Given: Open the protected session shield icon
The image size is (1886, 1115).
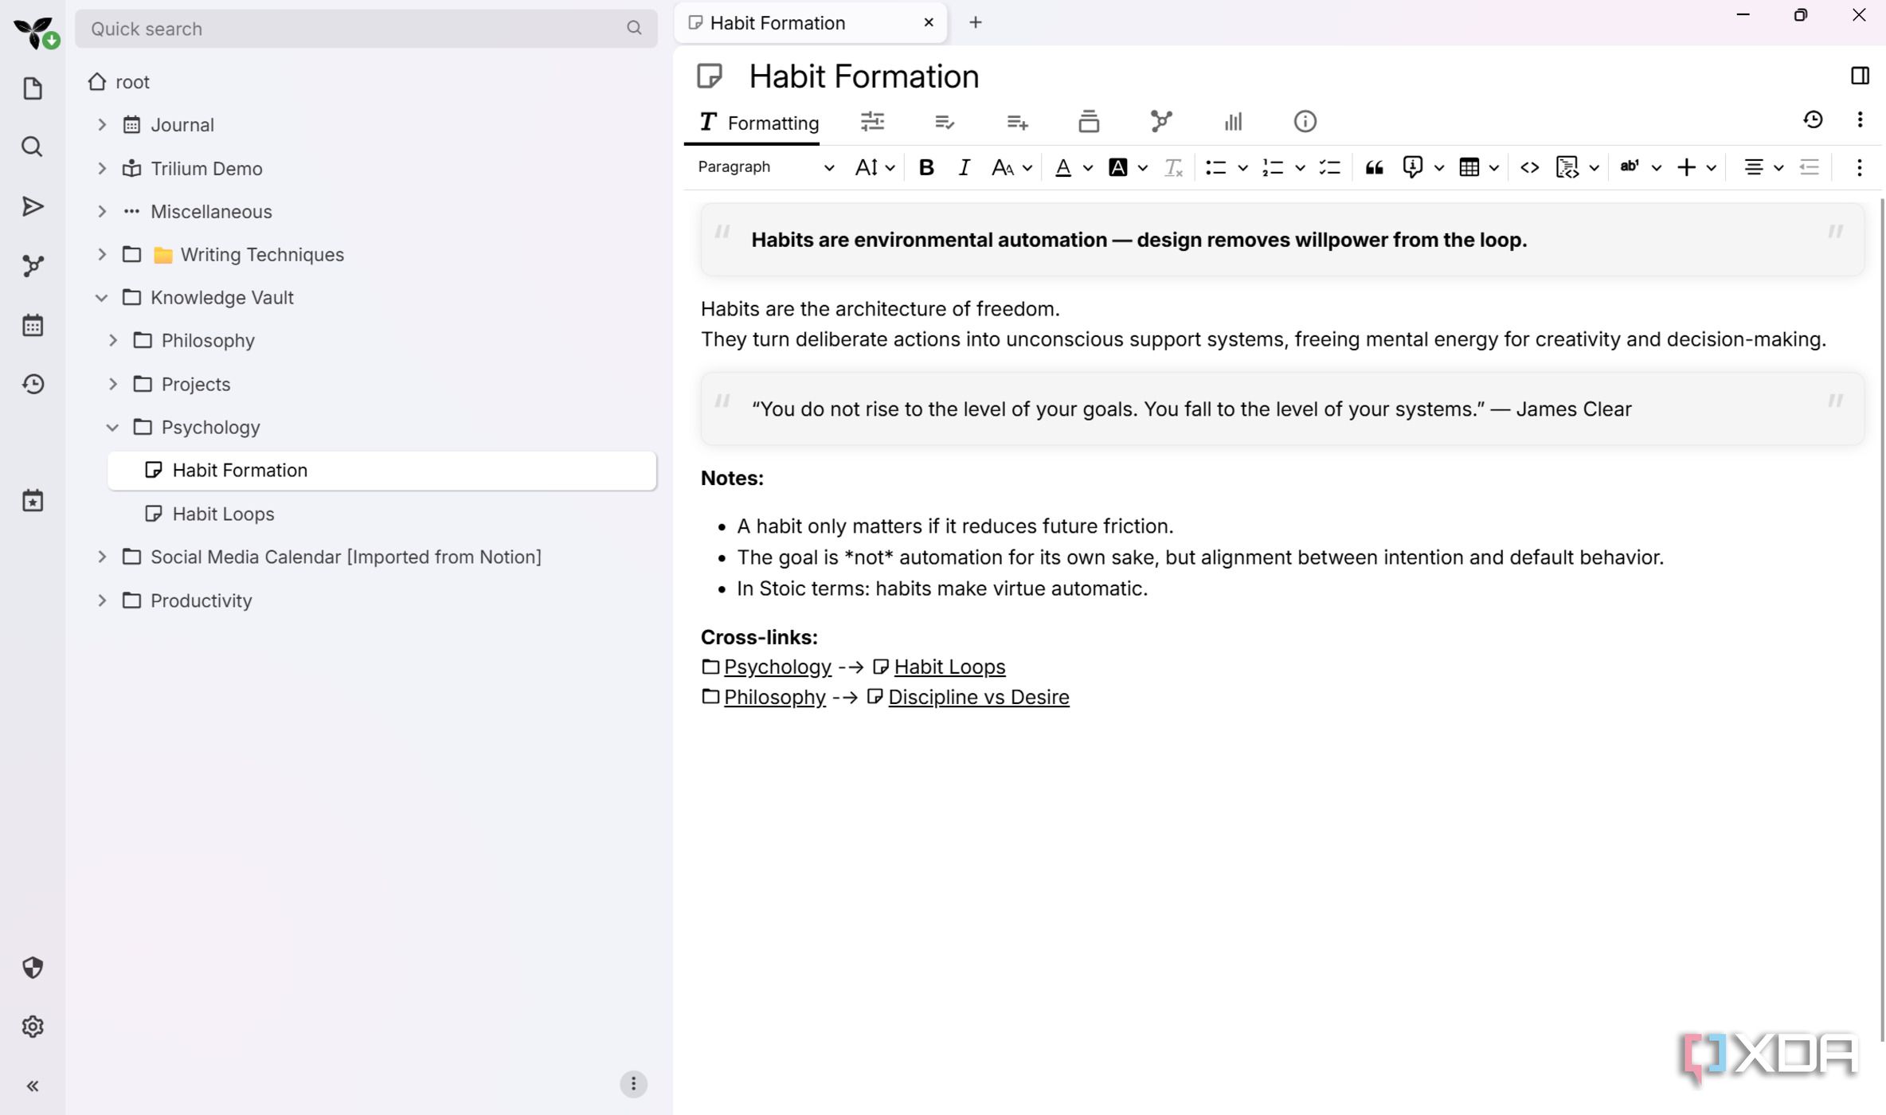Looking at the screenshot, I should coord(33,968).
